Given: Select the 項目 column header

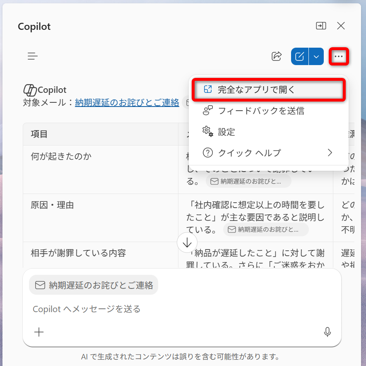Looking at the screenshot, I should click(x=101, y=134).
